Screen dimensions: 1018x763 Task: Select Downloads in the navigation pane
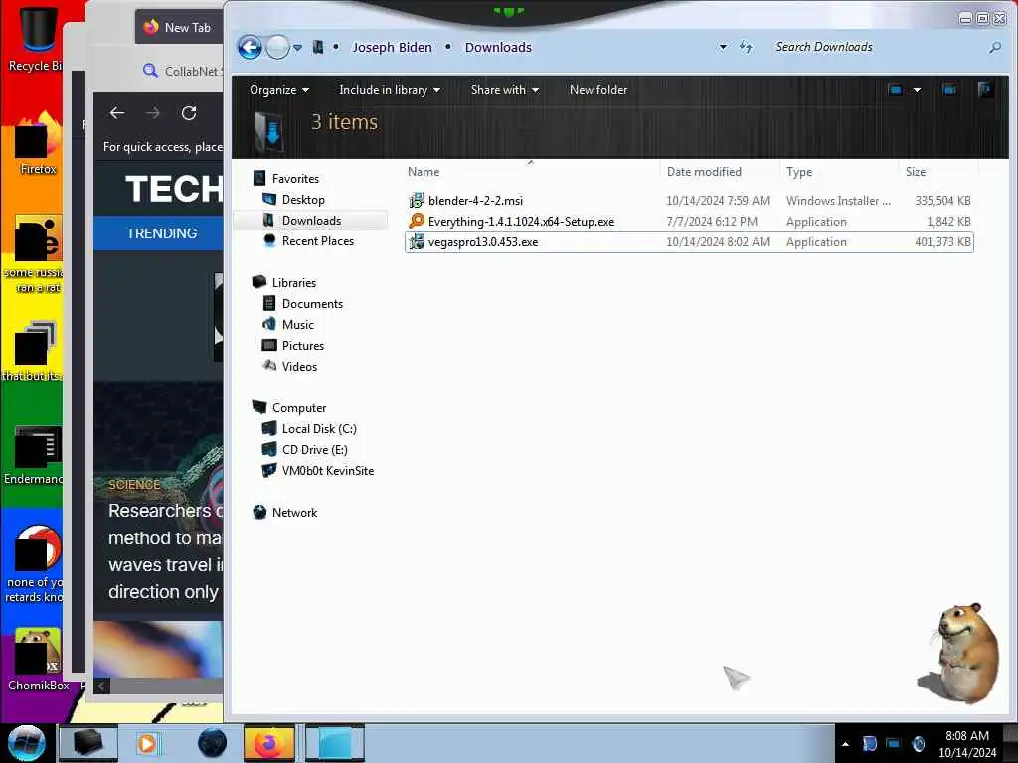(x=311, y=220)
